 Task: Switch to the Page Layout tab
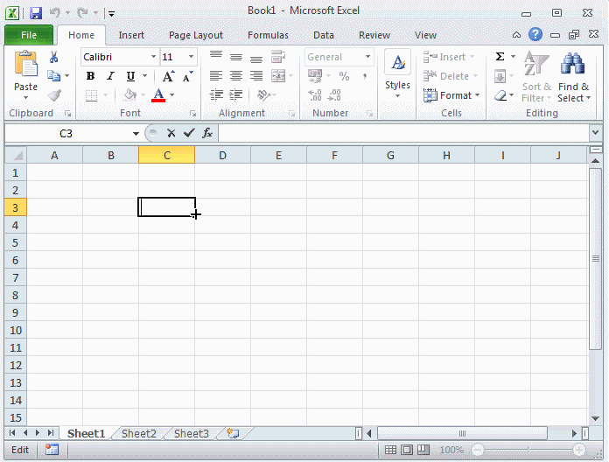(x=195, y=35)
